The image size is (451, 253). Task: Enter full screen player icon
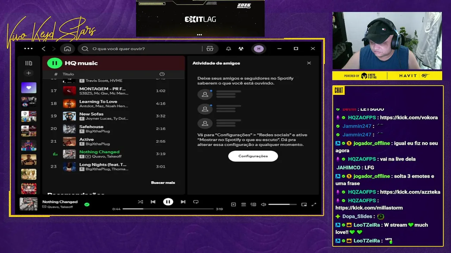[314, 205]
